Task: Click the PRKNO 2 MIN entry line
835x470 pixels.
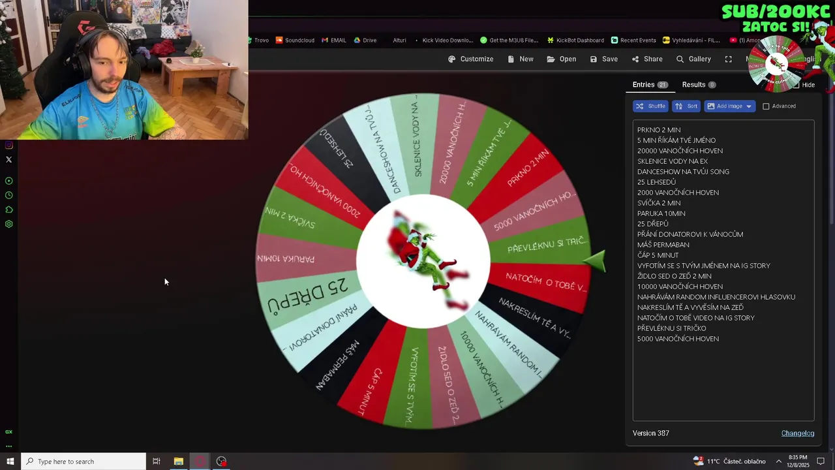Action: point(659,130)
